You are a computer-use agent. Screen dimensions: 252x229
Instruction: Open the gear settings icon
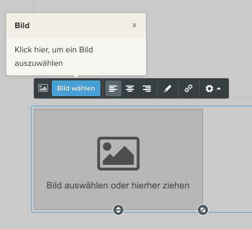click(209, 88)
